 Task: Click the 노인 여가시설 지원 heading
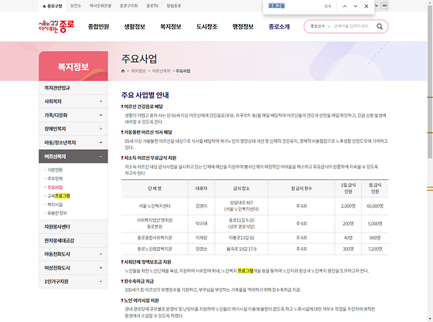click(x=141, y=300)
